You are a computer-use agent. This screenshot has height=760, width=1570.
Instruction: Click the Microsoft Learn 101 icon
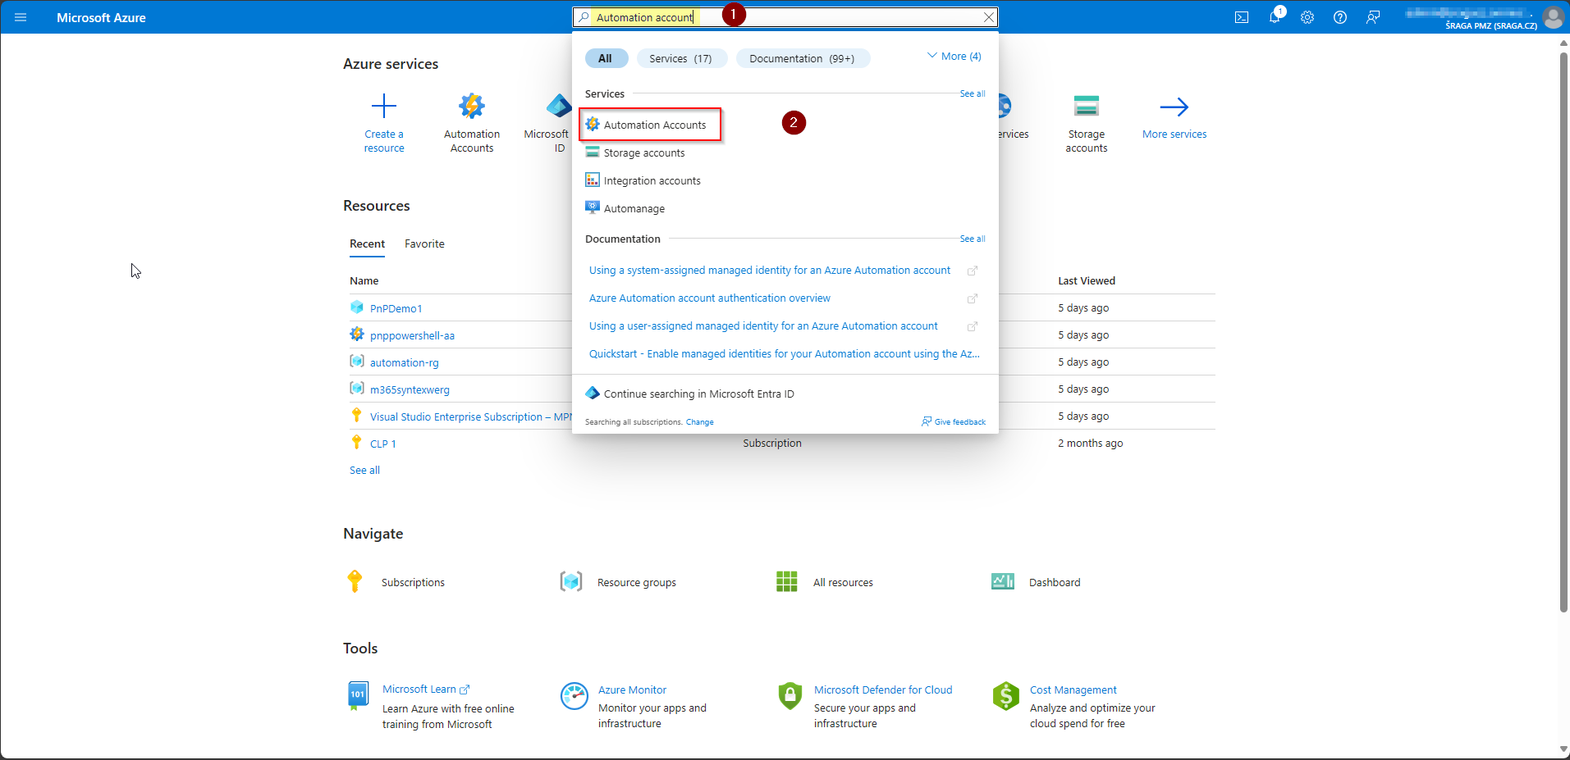click(x=358, y=695)
